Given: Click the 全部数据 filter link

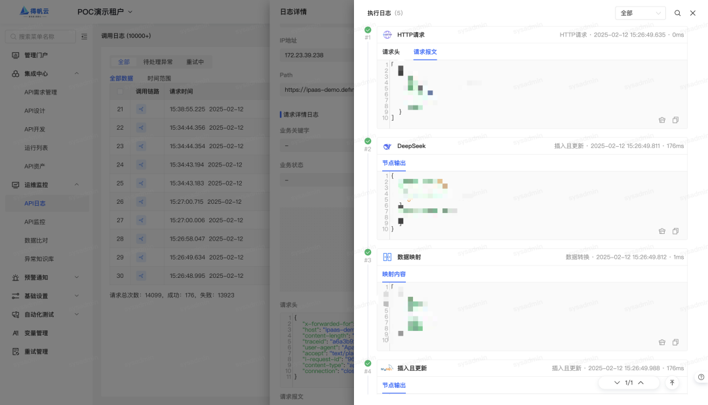Looking at the screenshot, I should (x=121, y=79).
